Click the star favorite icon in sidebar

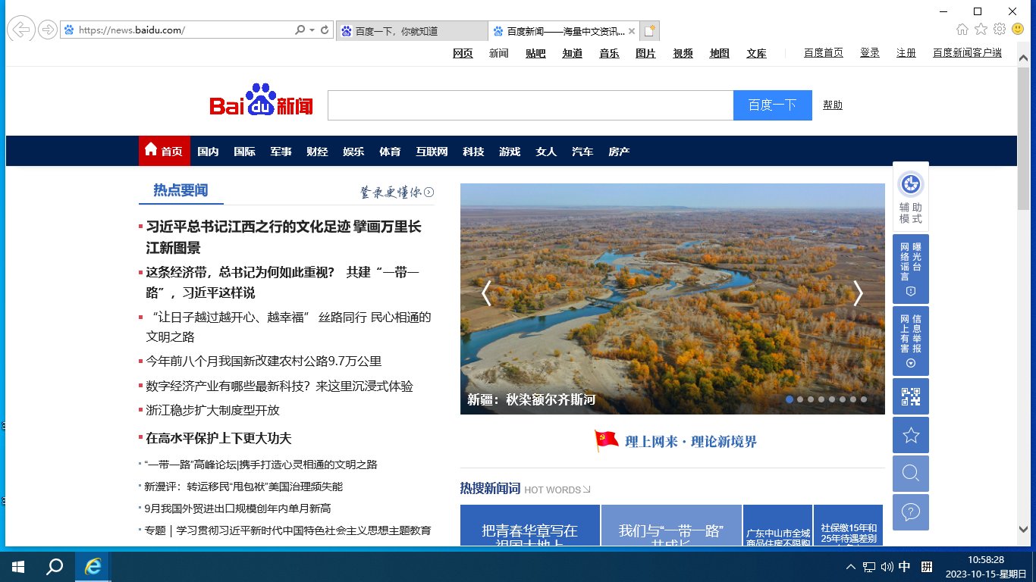point(910,434)
